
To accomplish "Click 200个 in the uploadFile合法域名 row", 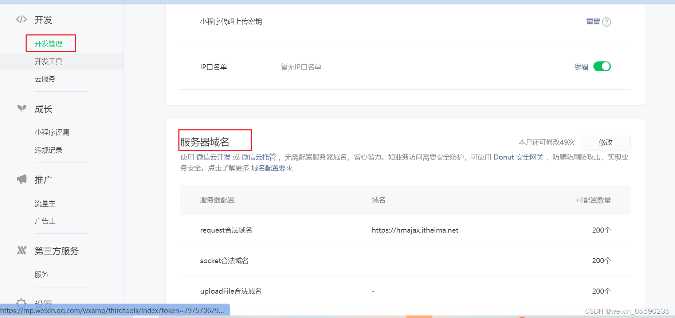I will point(601,291).
